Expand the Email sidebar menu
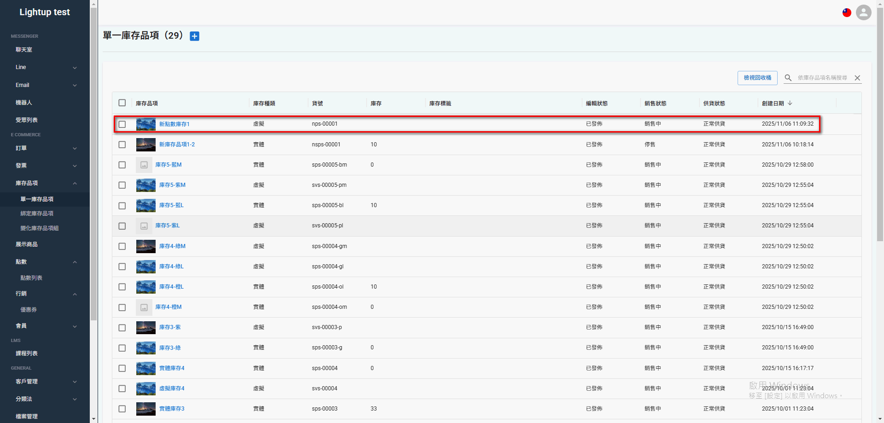884x423 pixels. click(45, 85)
